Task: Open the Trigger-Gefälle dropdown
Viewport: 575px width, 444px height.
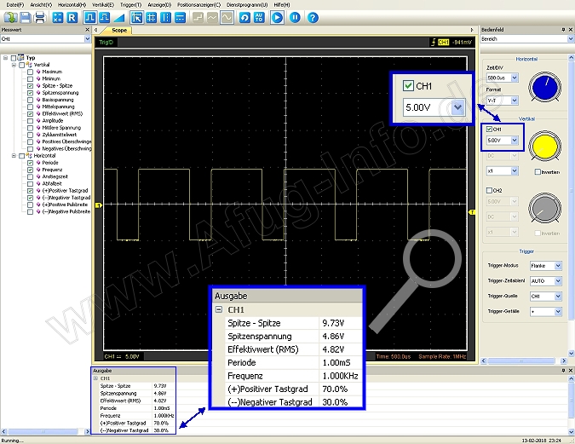Action: pyautogui.click(x=558, y=312)
